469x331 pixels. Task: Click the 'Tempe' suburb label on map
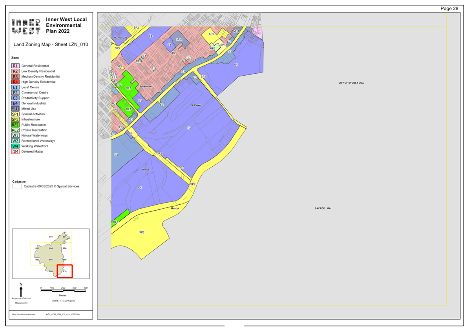click(x=145, y=170)
